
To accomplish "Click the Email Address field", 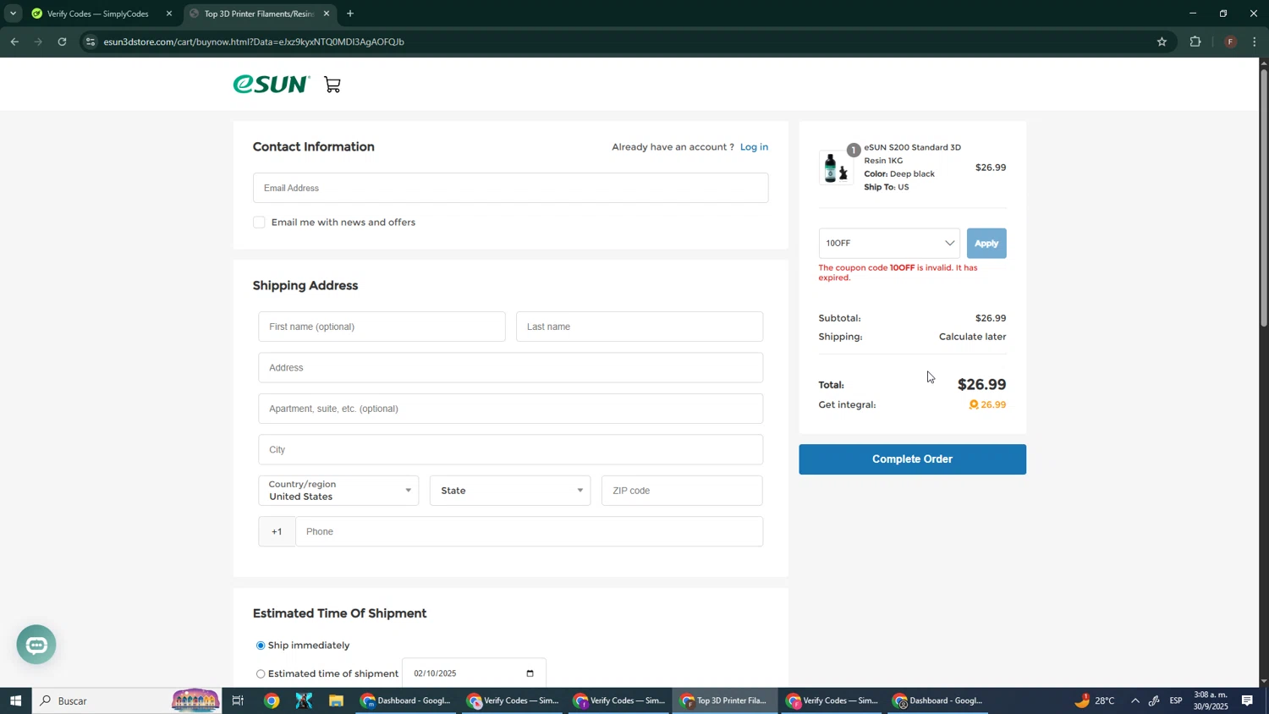I will (510, 188).
